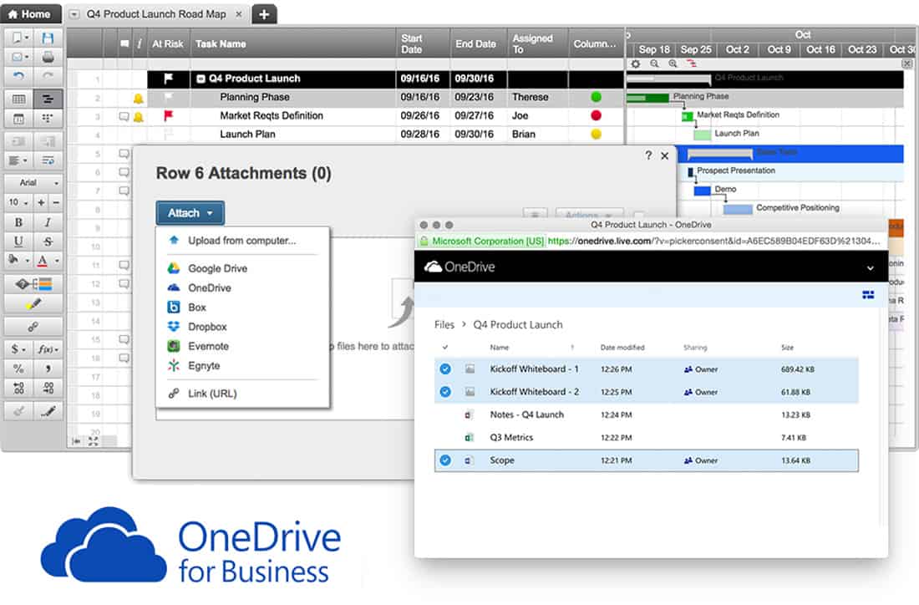Apply thousands separator comma icon
This screenshot has height=605, width=919.
point(48,369)
